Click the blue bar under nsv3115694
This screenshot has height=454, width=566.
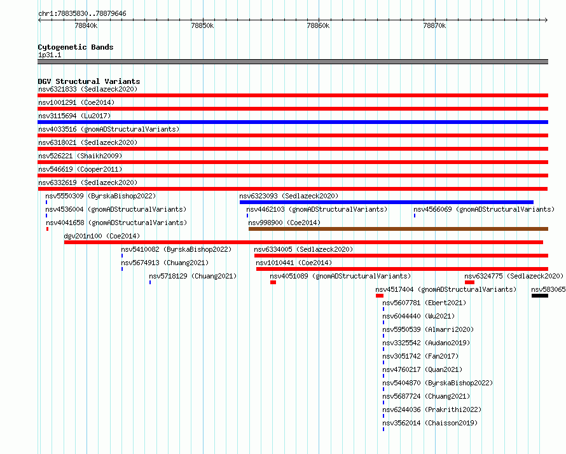[x=293, y=122]
